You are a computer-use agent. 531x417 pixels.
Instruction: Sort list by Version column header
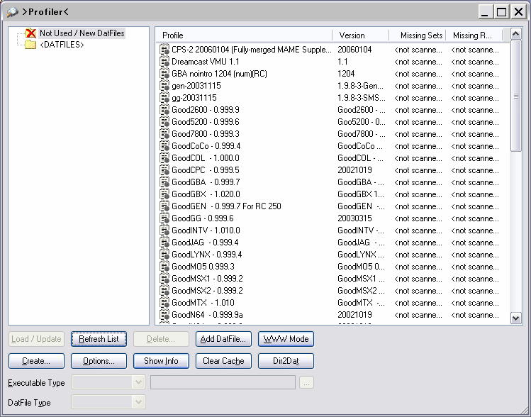(x=360, y=35)
